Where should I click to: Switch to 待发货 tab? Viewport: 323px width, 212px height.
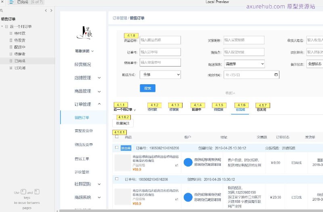coord(174,109)
